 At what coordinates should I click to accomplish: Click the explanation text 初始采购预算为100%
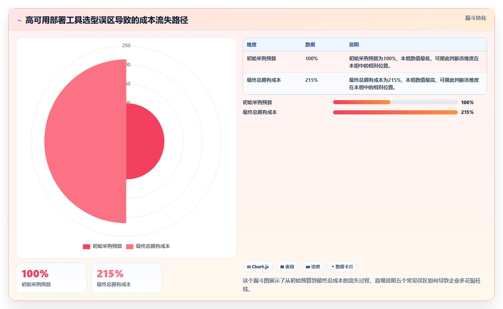tap(414, 62)
